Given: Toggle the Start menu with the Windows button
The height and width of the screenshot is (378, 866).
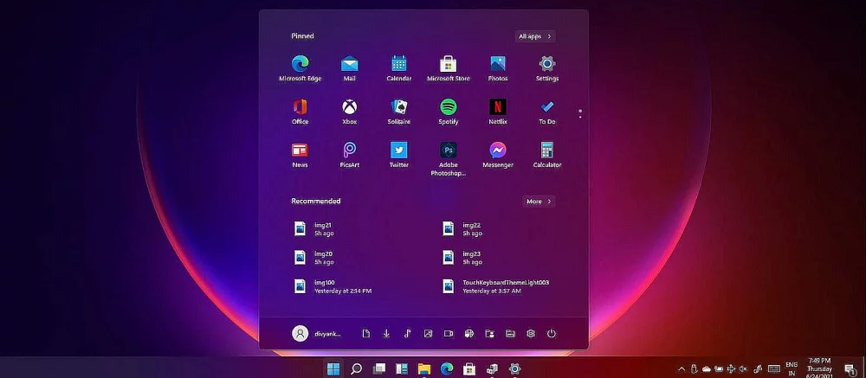Looking at the screenshot, I should [333, 368].
